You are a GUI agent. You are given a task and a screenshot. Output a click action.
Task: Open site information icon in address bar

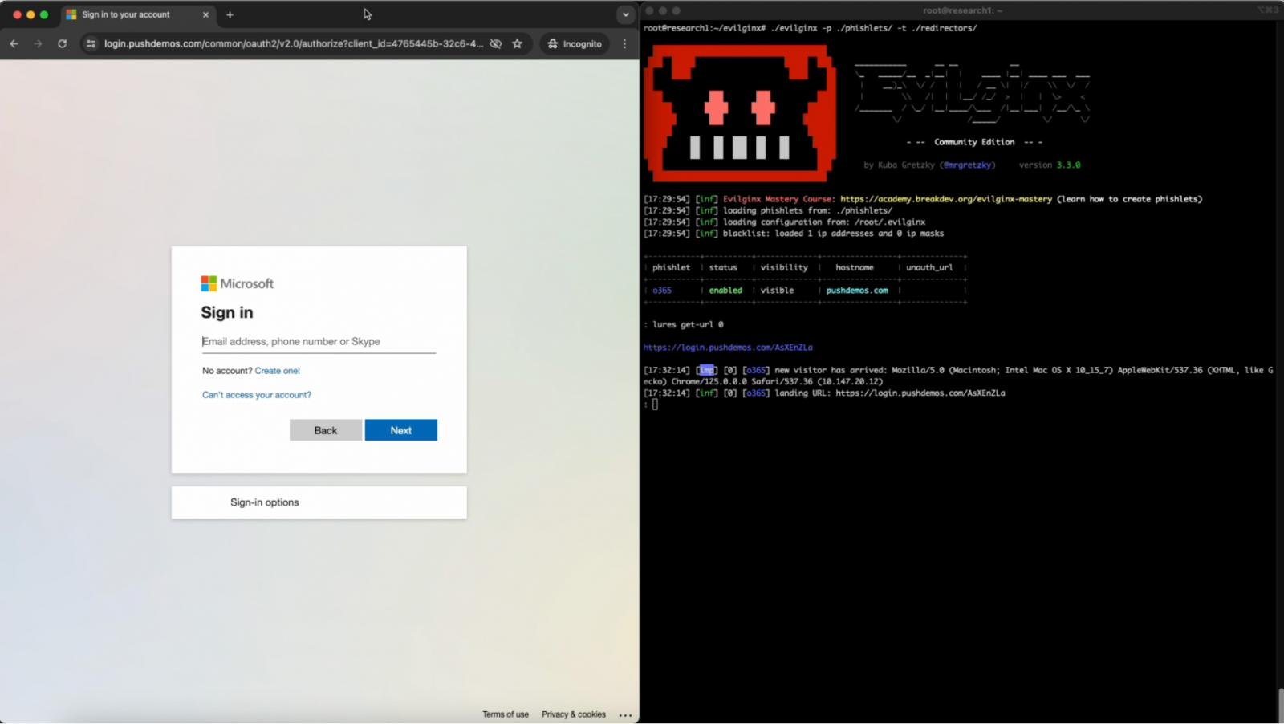click(x=91, y=43)
